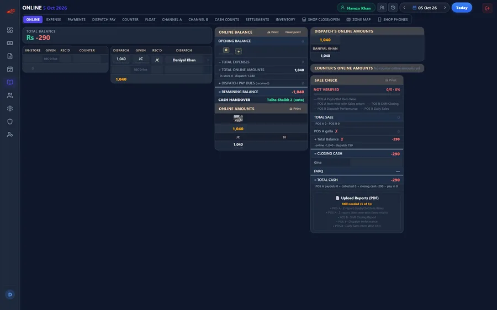This screenshot has width=497, height=310.
Task: Click the empty Gina cash input field
Action: (376, 162)
